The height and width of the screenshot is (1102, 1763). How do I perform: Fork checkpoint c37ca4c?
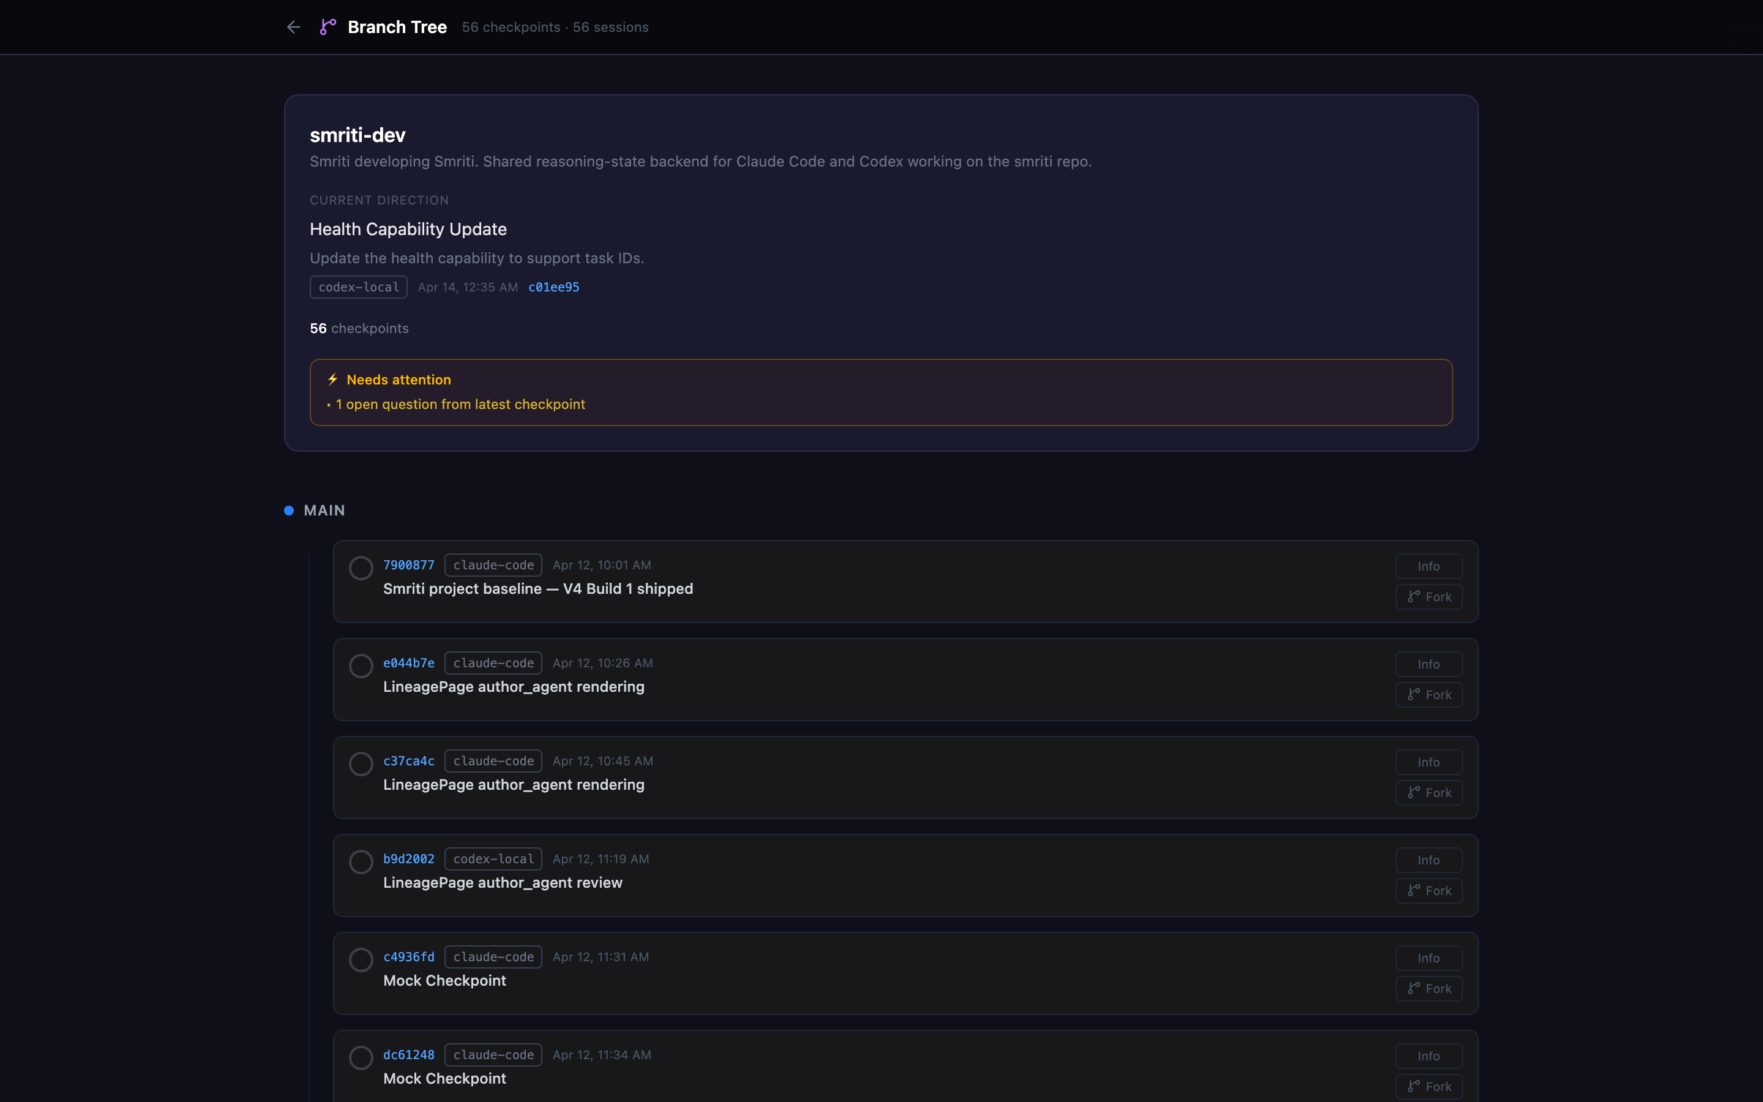click(1429, 793)
